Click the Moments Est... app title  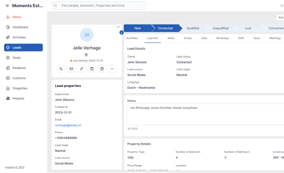[27, 6]
